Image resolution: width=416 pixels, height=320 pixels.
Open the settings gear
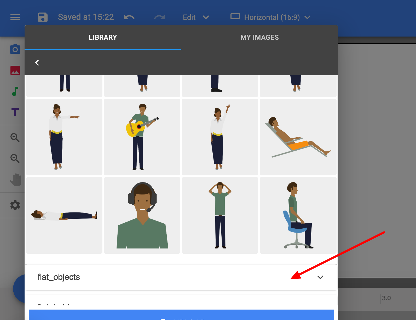pyautogui.click(x=15, y=205)
